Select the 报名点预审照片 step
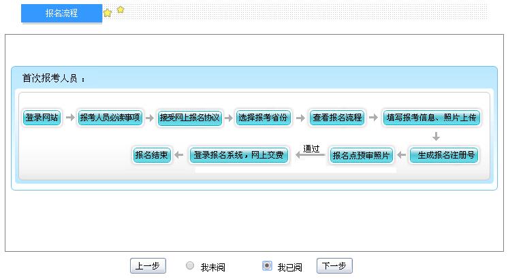 [x=361, y=155]
